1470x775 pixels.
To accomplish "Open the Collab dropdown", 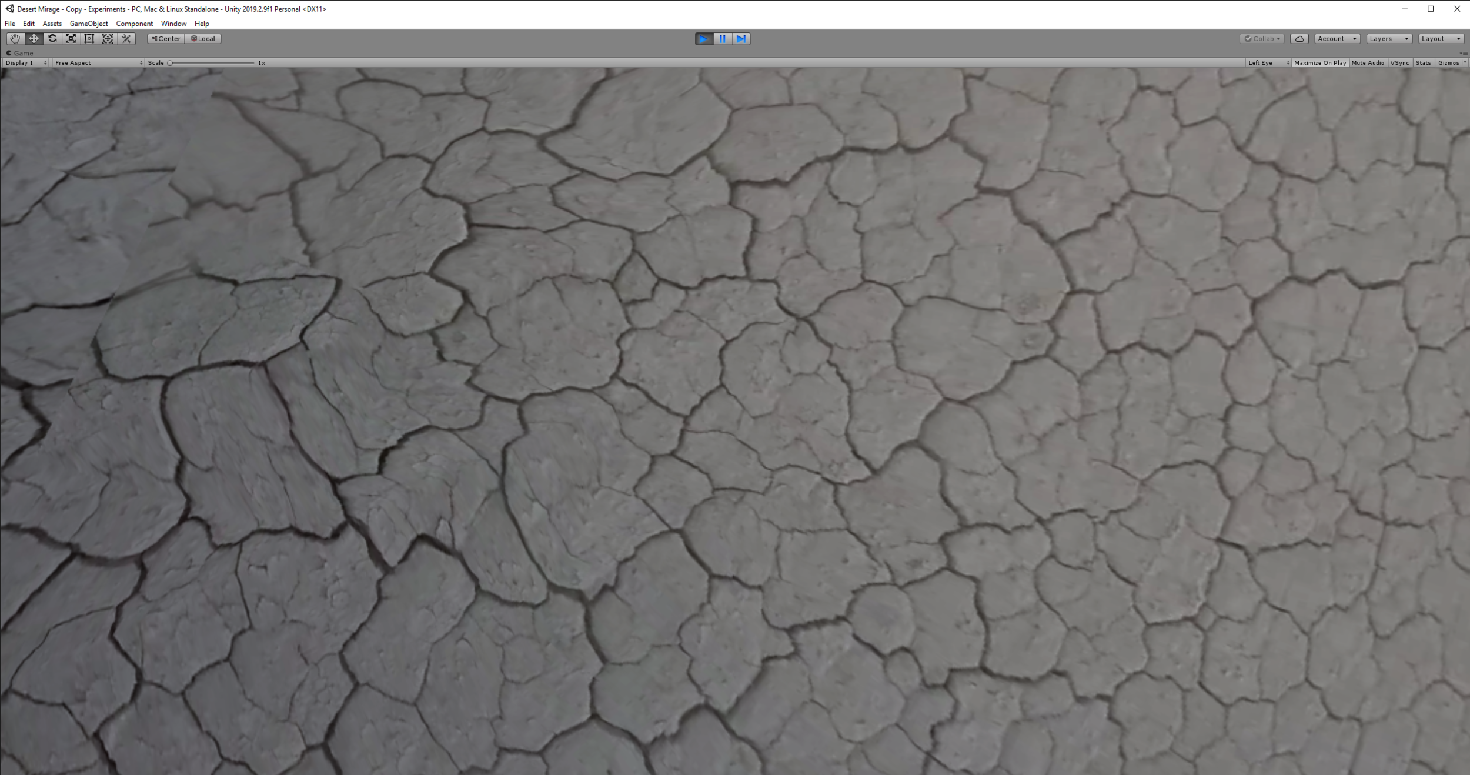I will [x=1262, y=39].
